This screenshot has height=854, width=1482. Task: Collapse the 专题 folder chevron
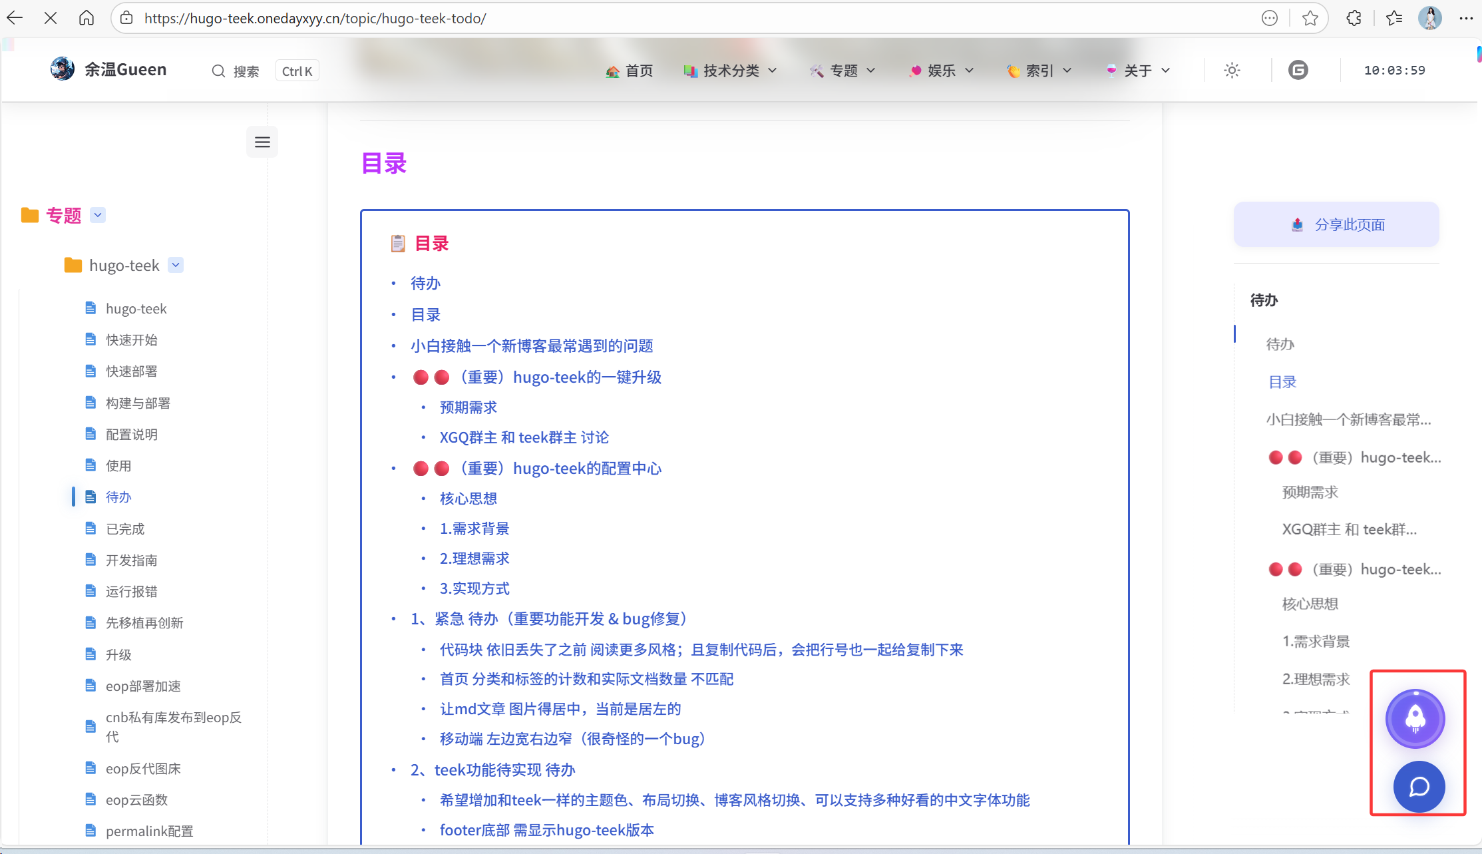tap(98, 215)
